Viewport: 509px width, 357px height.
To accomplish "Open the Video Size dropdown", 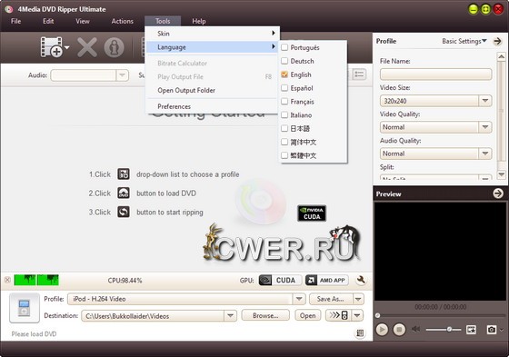I will click(485, 101).
